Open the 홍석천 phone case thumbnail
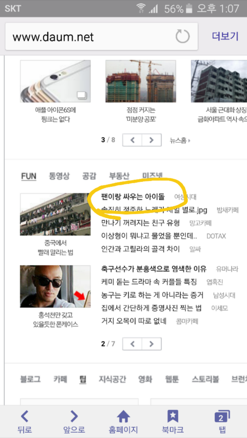Viewport: 247px width, 438px height. click(55, 287)
